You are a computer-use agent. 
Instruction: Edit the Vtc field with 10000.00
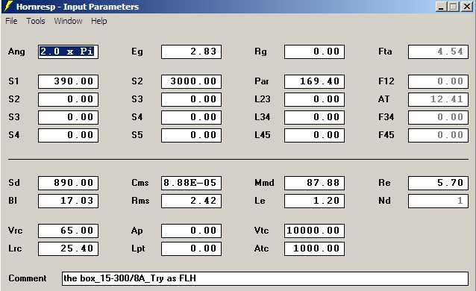click(315, 231)
